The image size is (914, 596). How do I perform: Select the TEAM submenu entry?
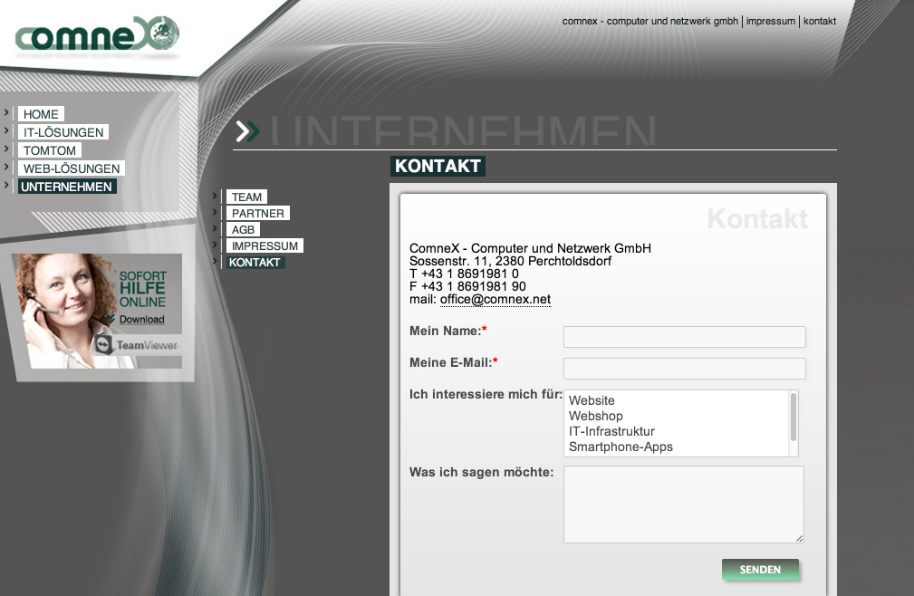246,197
